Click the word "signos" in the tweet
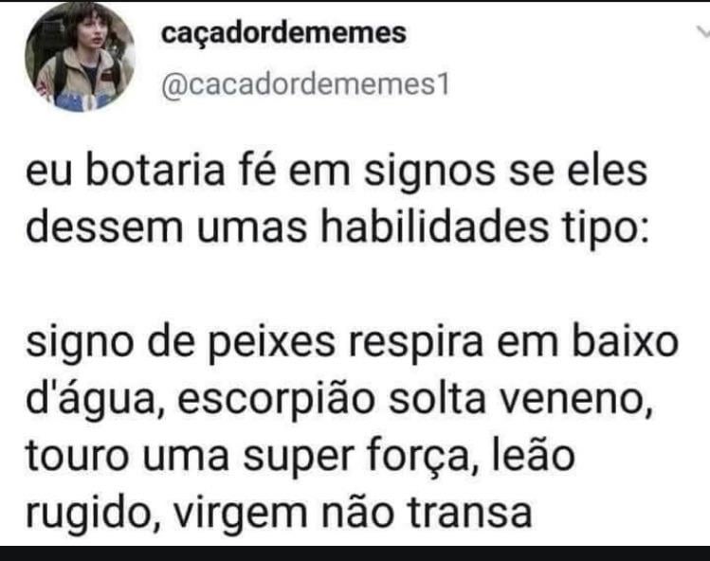 pyautogui.click(x=429, y=173)
